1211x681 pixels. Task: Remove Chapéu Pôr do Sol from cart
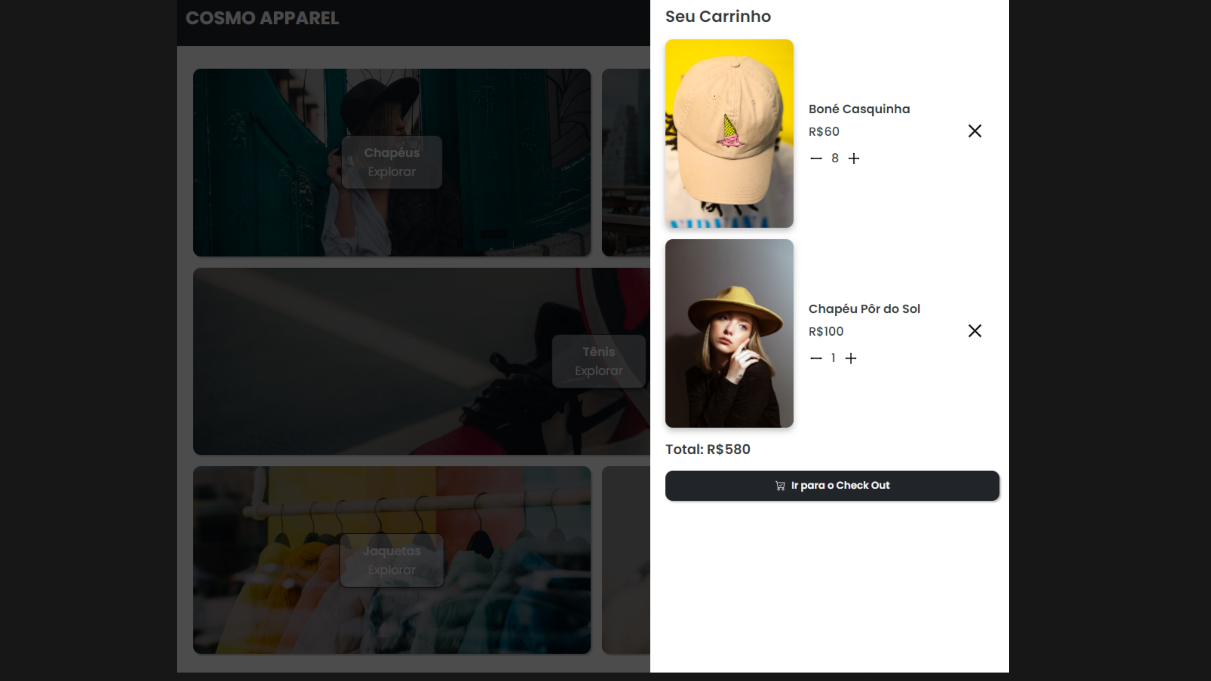pyautogui.click(x=974, y=331)
